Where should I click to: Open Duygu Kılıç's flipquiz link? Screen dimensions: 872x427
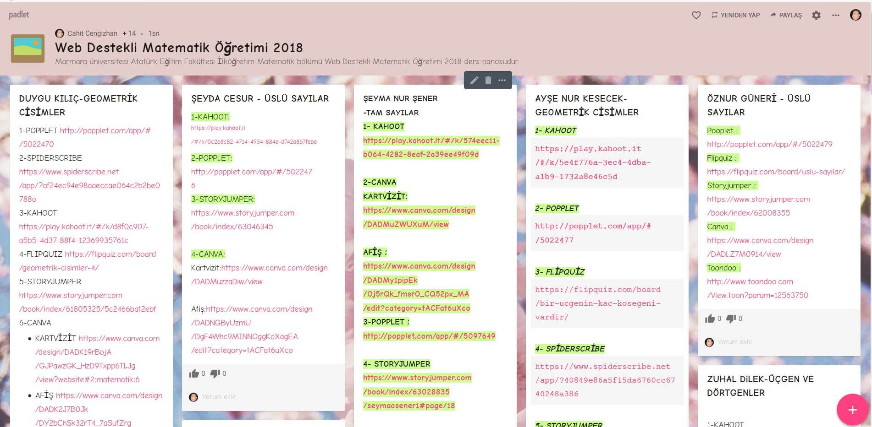(x=87, y=261)
